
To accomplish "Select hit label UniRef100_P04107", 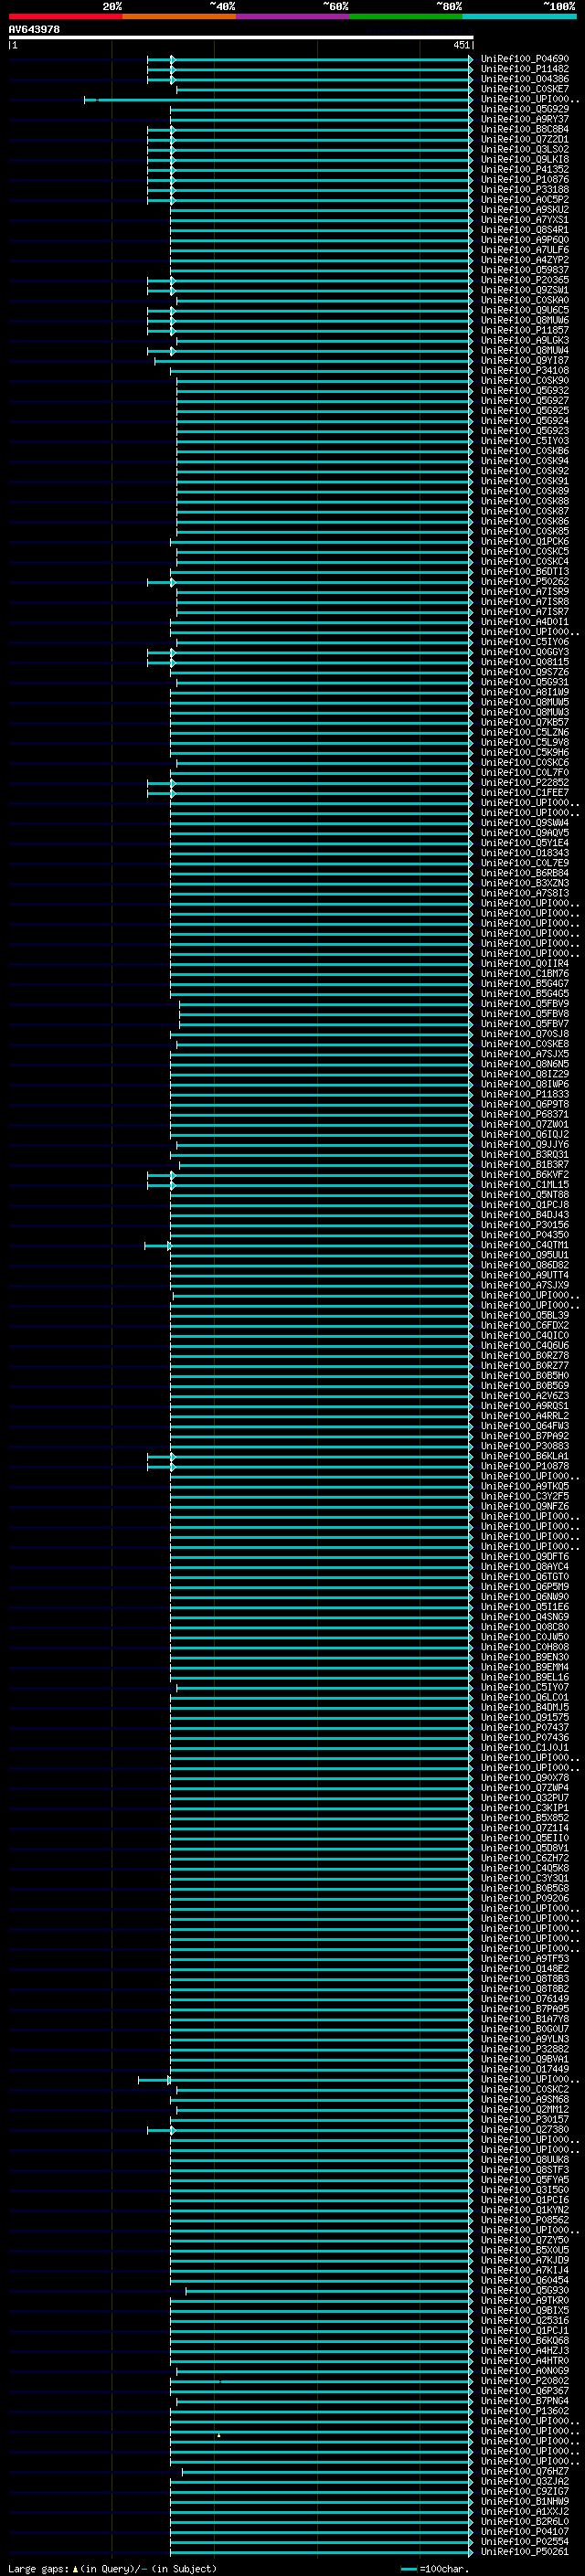I will point(525,2532).
